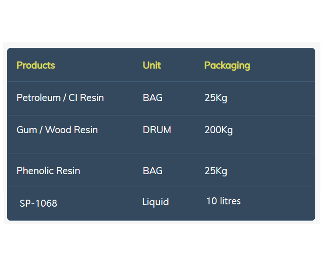The width and height of the screenshot is (326, 256).
Task: Click the DRUM unit cell
Action: coord(157,130)
